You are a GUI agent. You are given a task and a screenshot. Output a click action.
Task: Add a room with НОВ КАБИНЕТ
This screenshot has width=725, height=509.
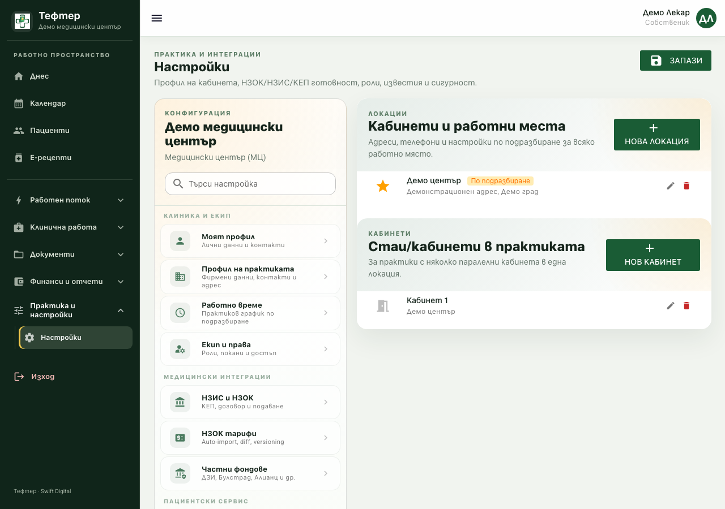pyautogui.click(x=653, y=255)
